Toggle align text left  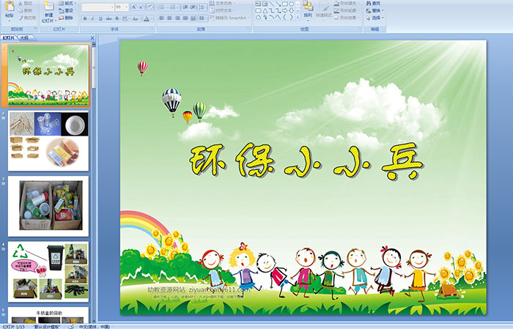point(161,18)
